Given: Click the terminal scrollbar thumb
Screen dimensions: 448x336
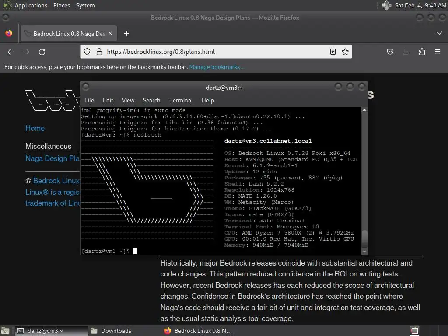Looking at the screenshot, I should (364, 239).
